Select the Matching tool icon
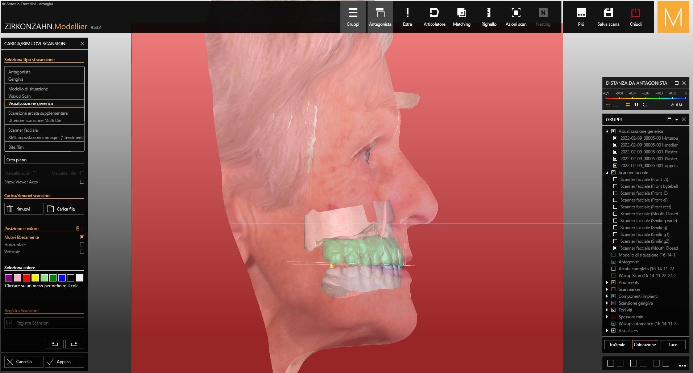The height and width of the screenshot is (373, 693). pyautogui.click(x=461, y=17)
